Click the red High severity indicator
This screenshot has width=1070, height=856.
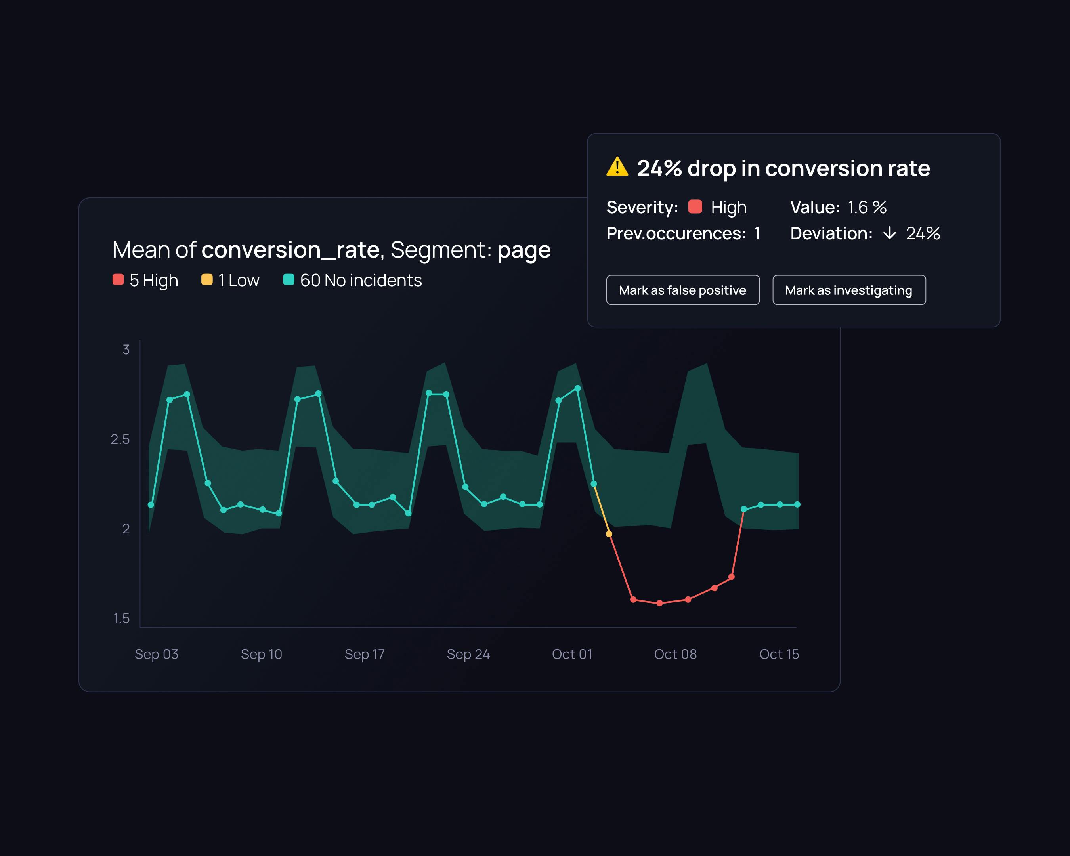coord(695,206)
